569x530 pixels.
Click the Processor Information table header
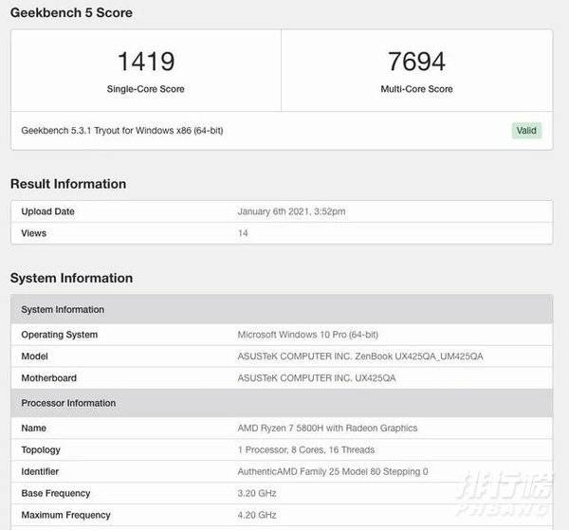click(282, 403)
